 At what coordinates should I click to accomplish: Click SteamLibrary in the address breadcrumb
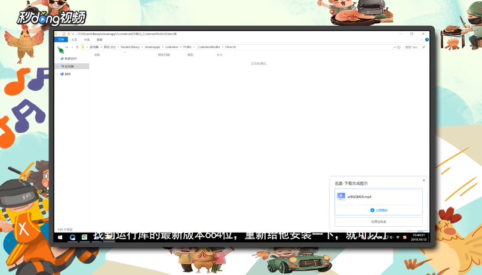point(130,47)
